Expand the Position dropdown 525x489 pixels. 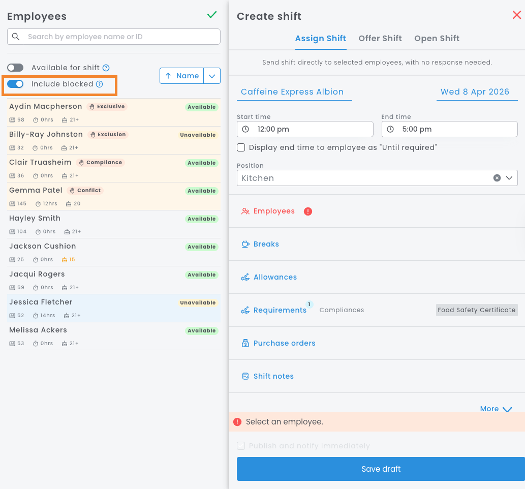tap(509, 178)
